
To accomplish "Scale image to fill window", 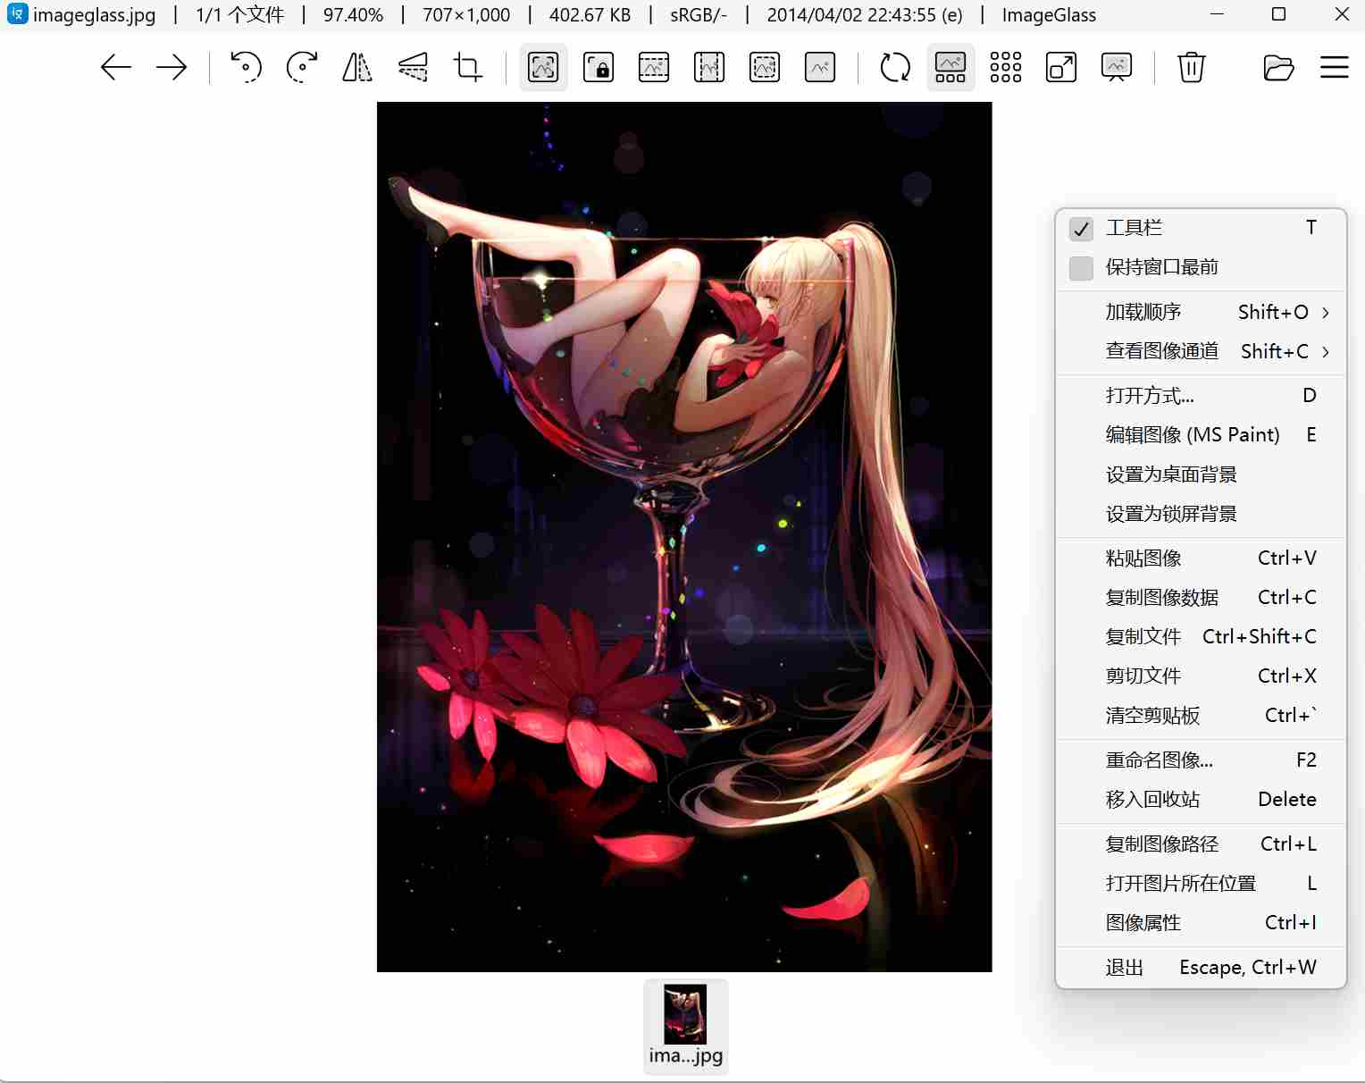I will (x=820, y=67).
